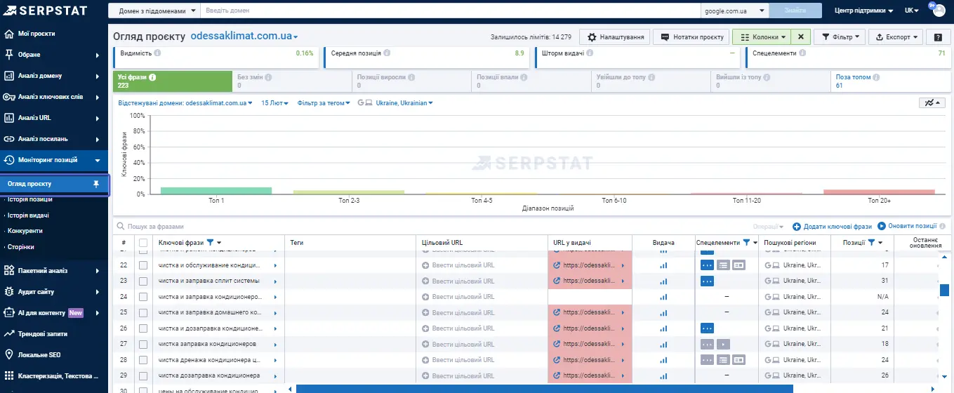Image resolution: width=954 pixels, height=393 pixels.
Task: Open Центр підтримки dropdown
Action: click(x=863, y=11)
